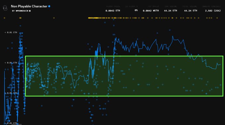Screen dimensions: 225x125
Task: Click the end point of the blue price line
Action: coord(221,64)
